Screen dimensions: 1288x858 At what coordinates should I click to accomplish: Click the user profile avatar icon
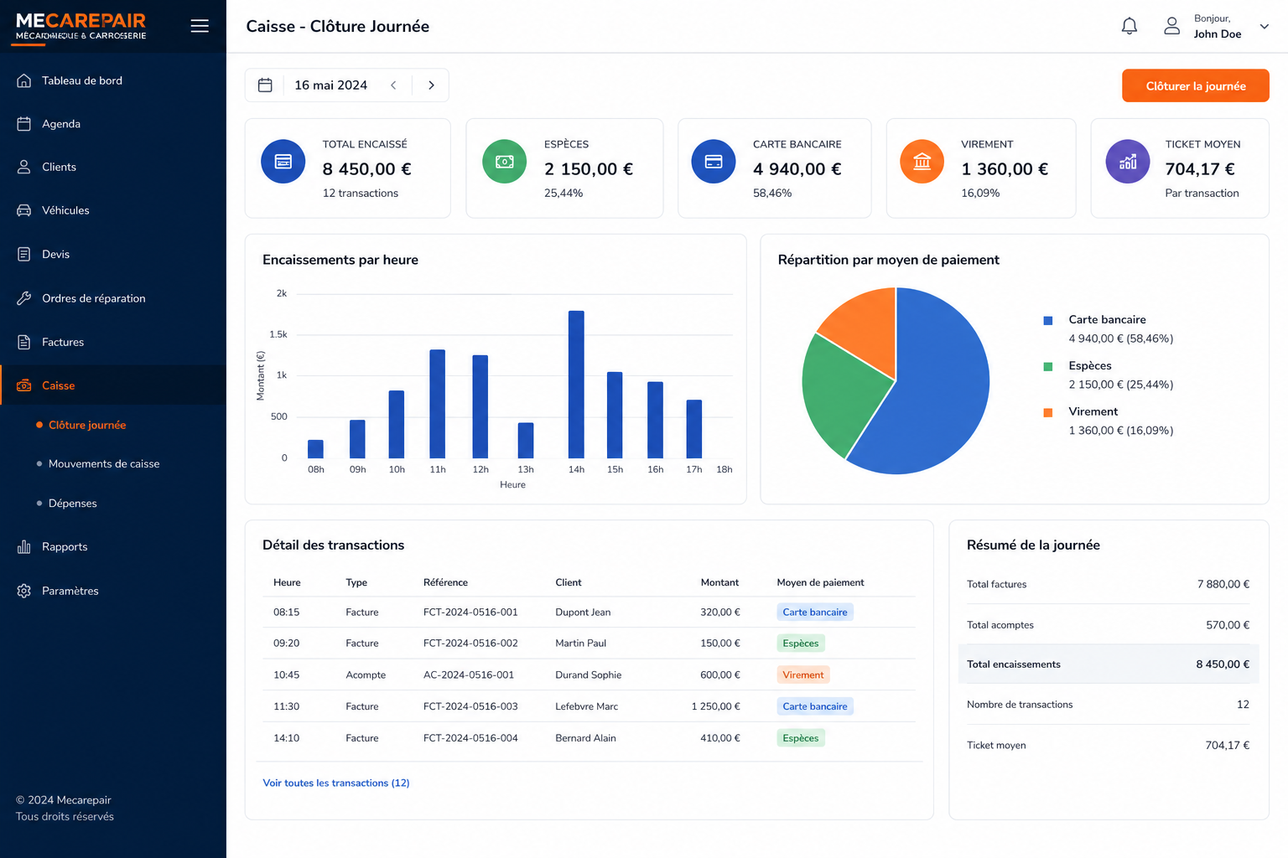(x=1172, y=26)
